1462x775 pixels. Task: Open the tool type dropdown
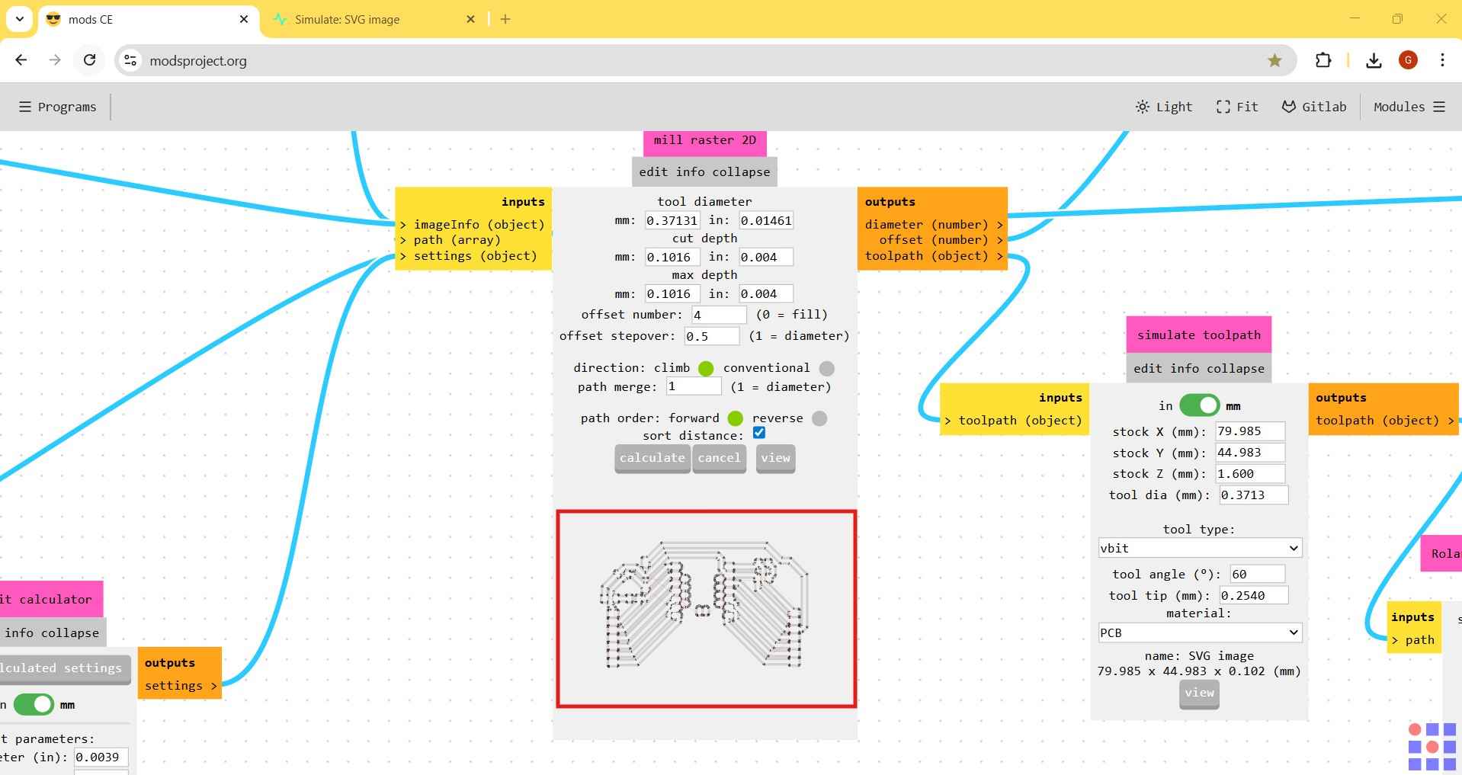(1200, 548)
